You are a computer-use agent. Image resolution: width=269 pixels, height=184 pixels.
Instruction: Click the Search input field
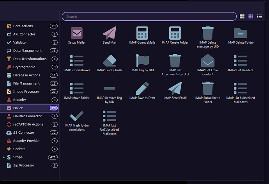pyautogui.click(x=149, y=17)
